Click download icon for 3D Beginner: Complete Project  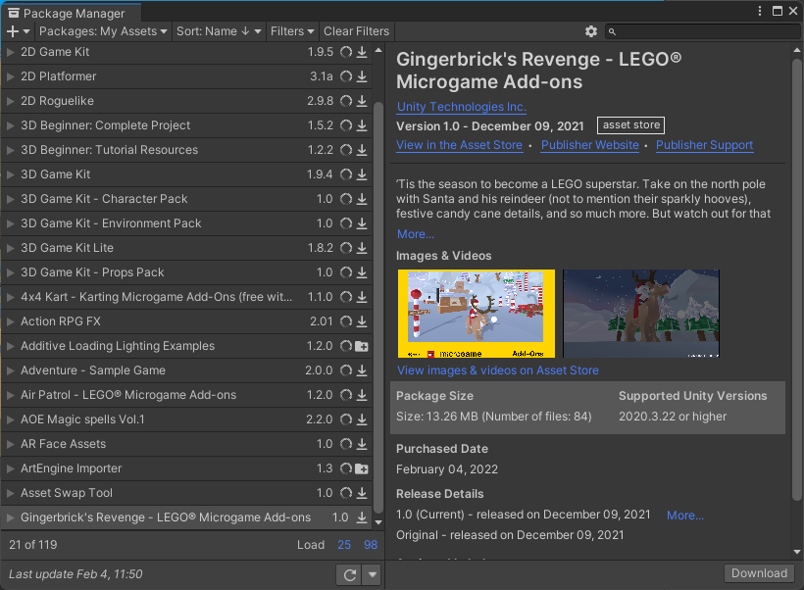tap(362, 125)
